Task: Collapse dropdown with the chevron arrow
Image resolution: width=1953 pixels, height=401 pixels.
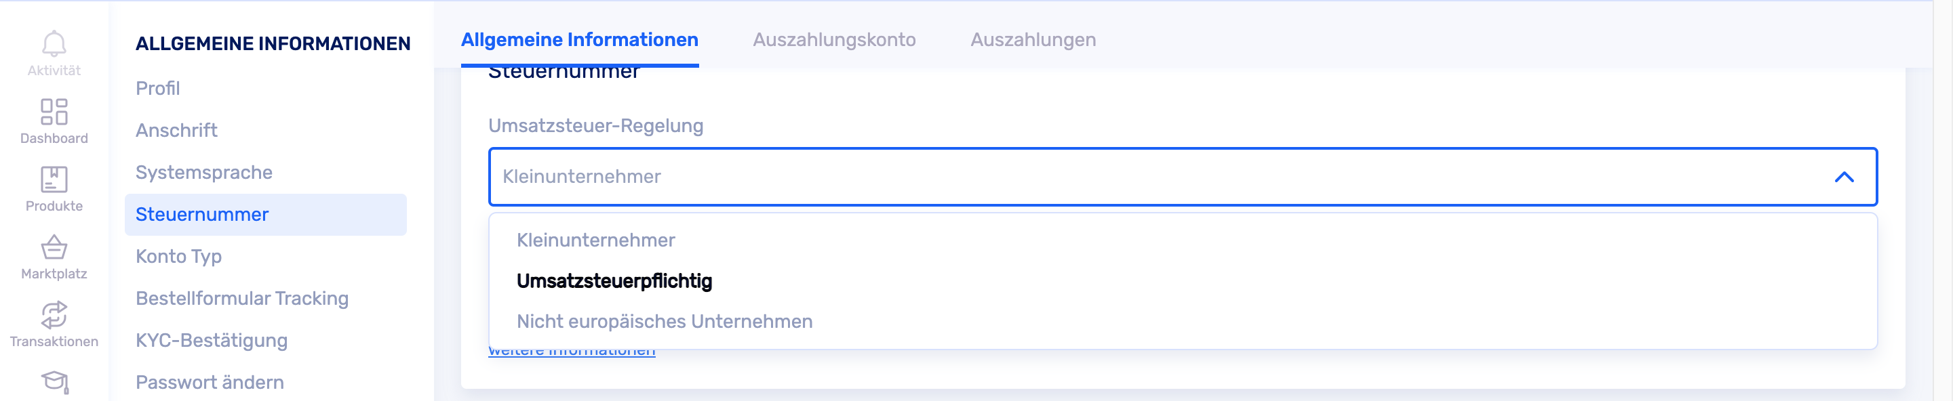Action: coord(1844,177)
